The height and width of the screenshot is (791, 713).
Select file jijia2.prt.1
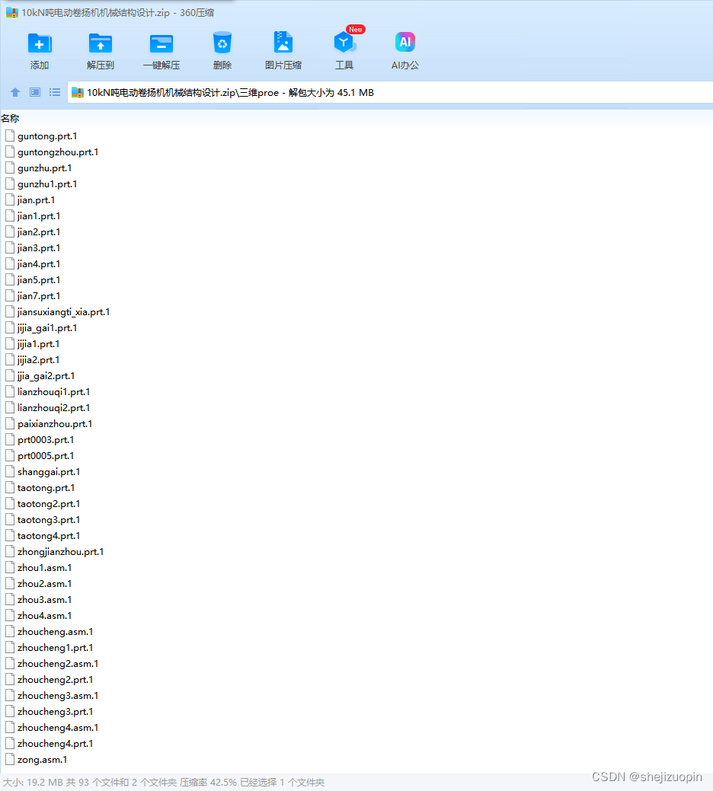point(33,360)
